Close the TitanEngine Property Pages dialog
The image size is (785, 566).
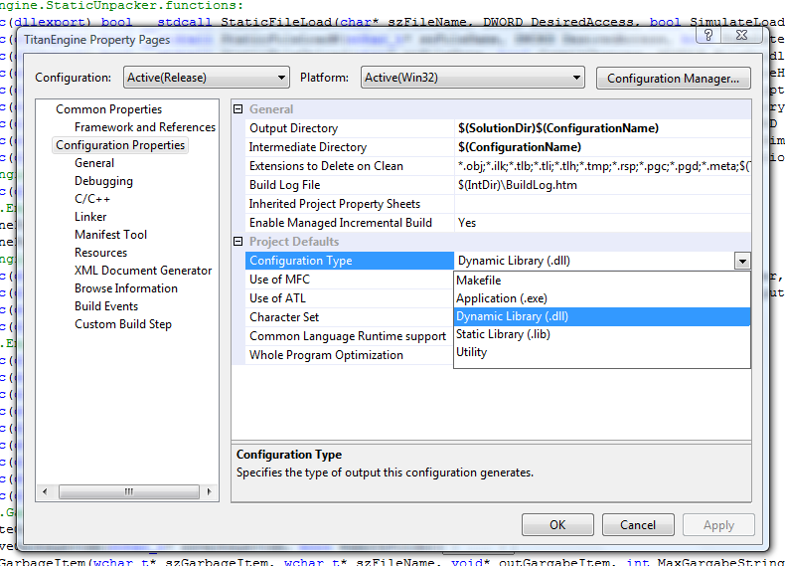[x=741, y=35]
